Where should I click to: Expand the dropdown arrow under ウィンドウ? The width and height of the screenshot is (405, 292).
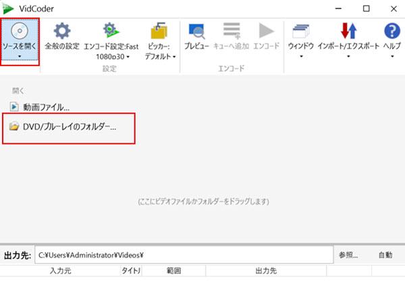tap(300, 57)
